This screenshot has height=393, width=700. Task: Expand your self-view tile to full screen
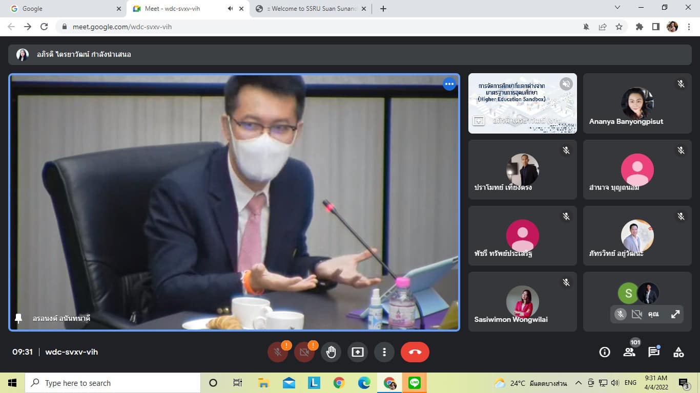(x=675, y=314)
